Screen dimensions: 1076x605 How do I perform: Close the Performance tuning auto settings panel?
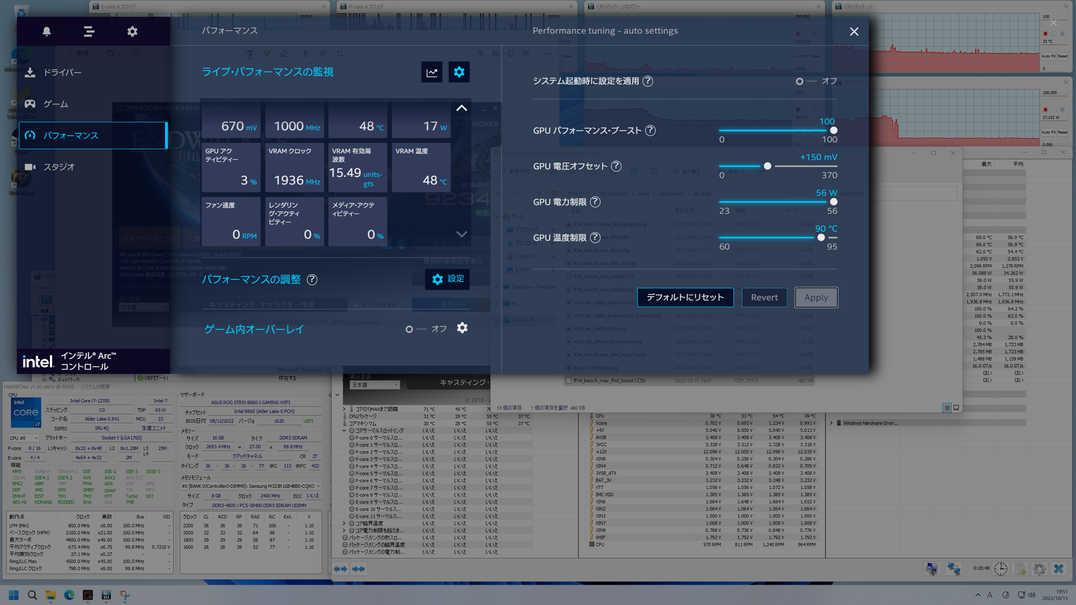point(854,32)
